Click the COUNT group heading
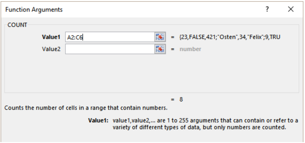This screenshot has height=143, width=305. [17, 25]
